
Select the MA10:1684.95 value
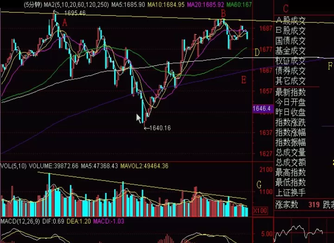pyautogui.click(x=166, y=5)
